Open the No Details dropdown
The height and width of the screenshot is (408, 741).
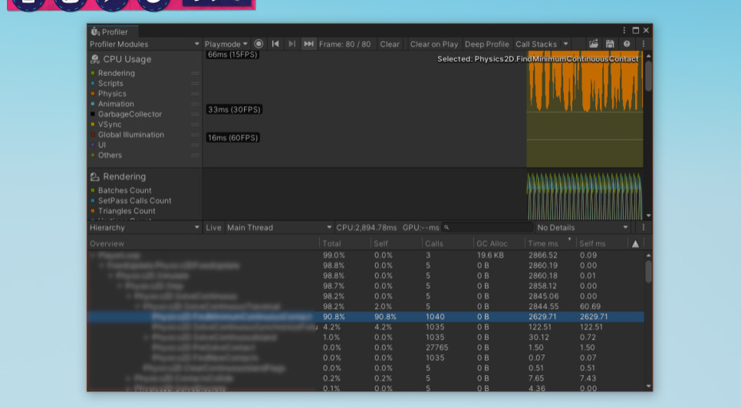click(x=583, y=228)
